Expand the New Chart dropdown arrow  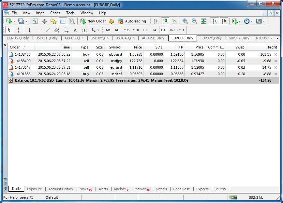14,21
